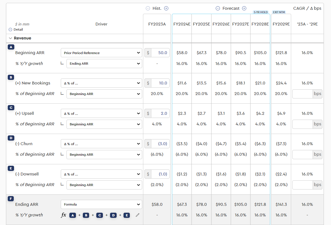Click the CAGR / Δ bps heading
Screen dimensions: 331x225
[307, 8]
